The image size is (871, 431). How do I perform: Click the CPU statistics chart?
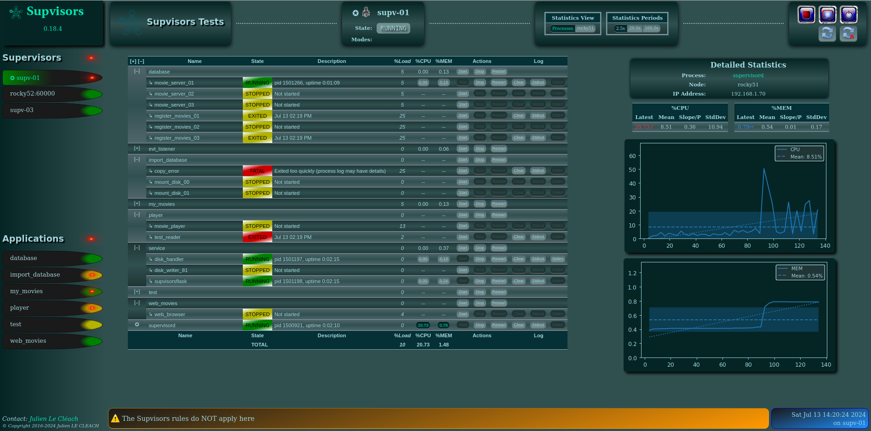(x=730, y=197)
